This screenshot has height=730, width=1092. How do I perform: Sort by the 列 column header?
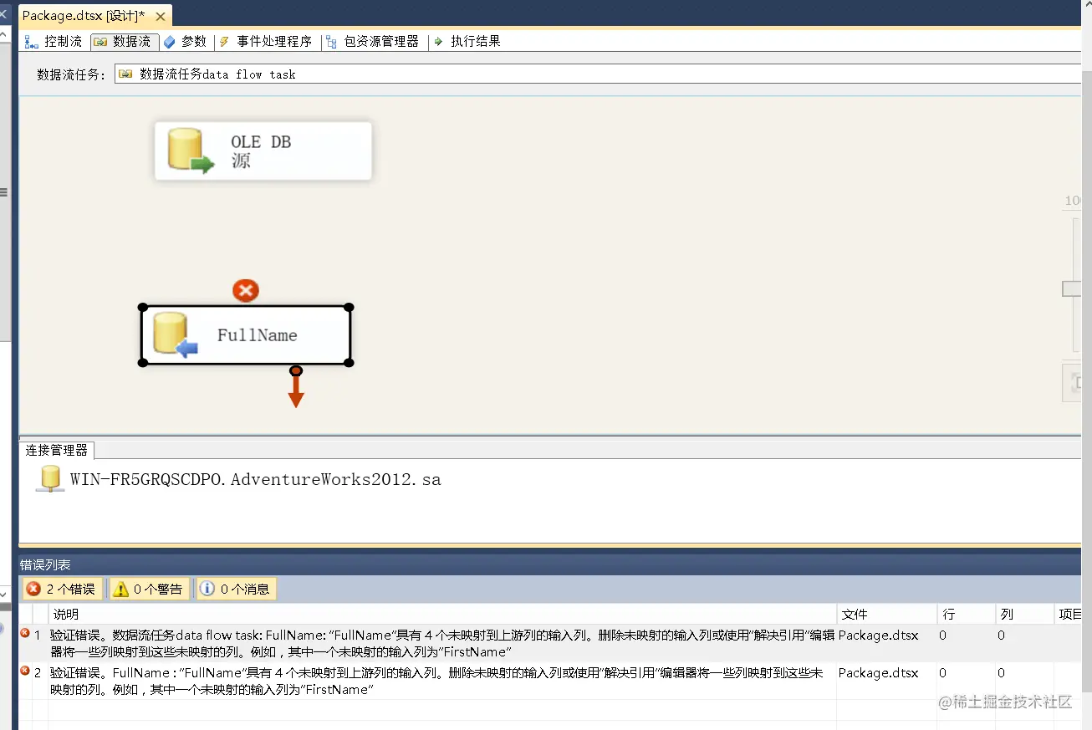click(x=1023, y=614)
